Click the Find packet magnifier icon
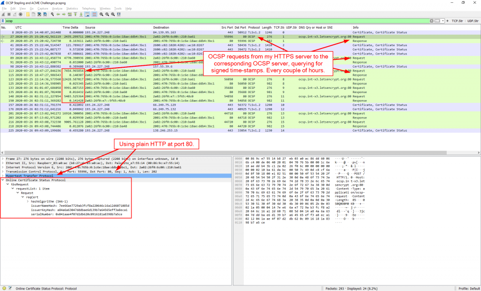The image size is (481, 291). pos(51,15)
